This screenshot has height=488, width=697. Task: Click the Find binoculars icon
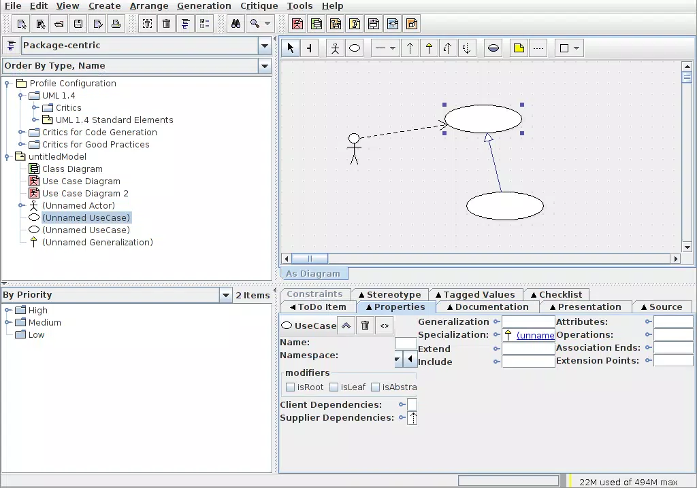[x=236, y=24]
